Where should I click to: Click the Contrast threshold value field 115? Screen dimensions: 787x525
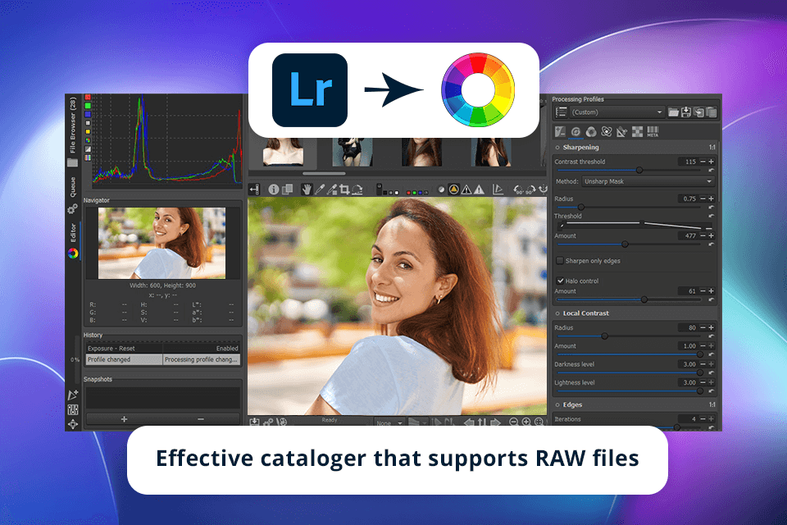688,162
